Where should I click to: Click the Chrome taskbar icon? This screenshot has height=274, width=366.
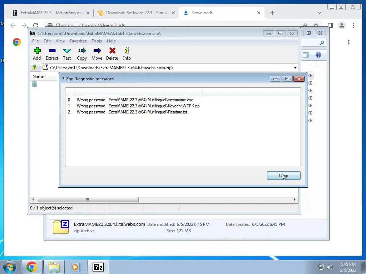[31, 267]
